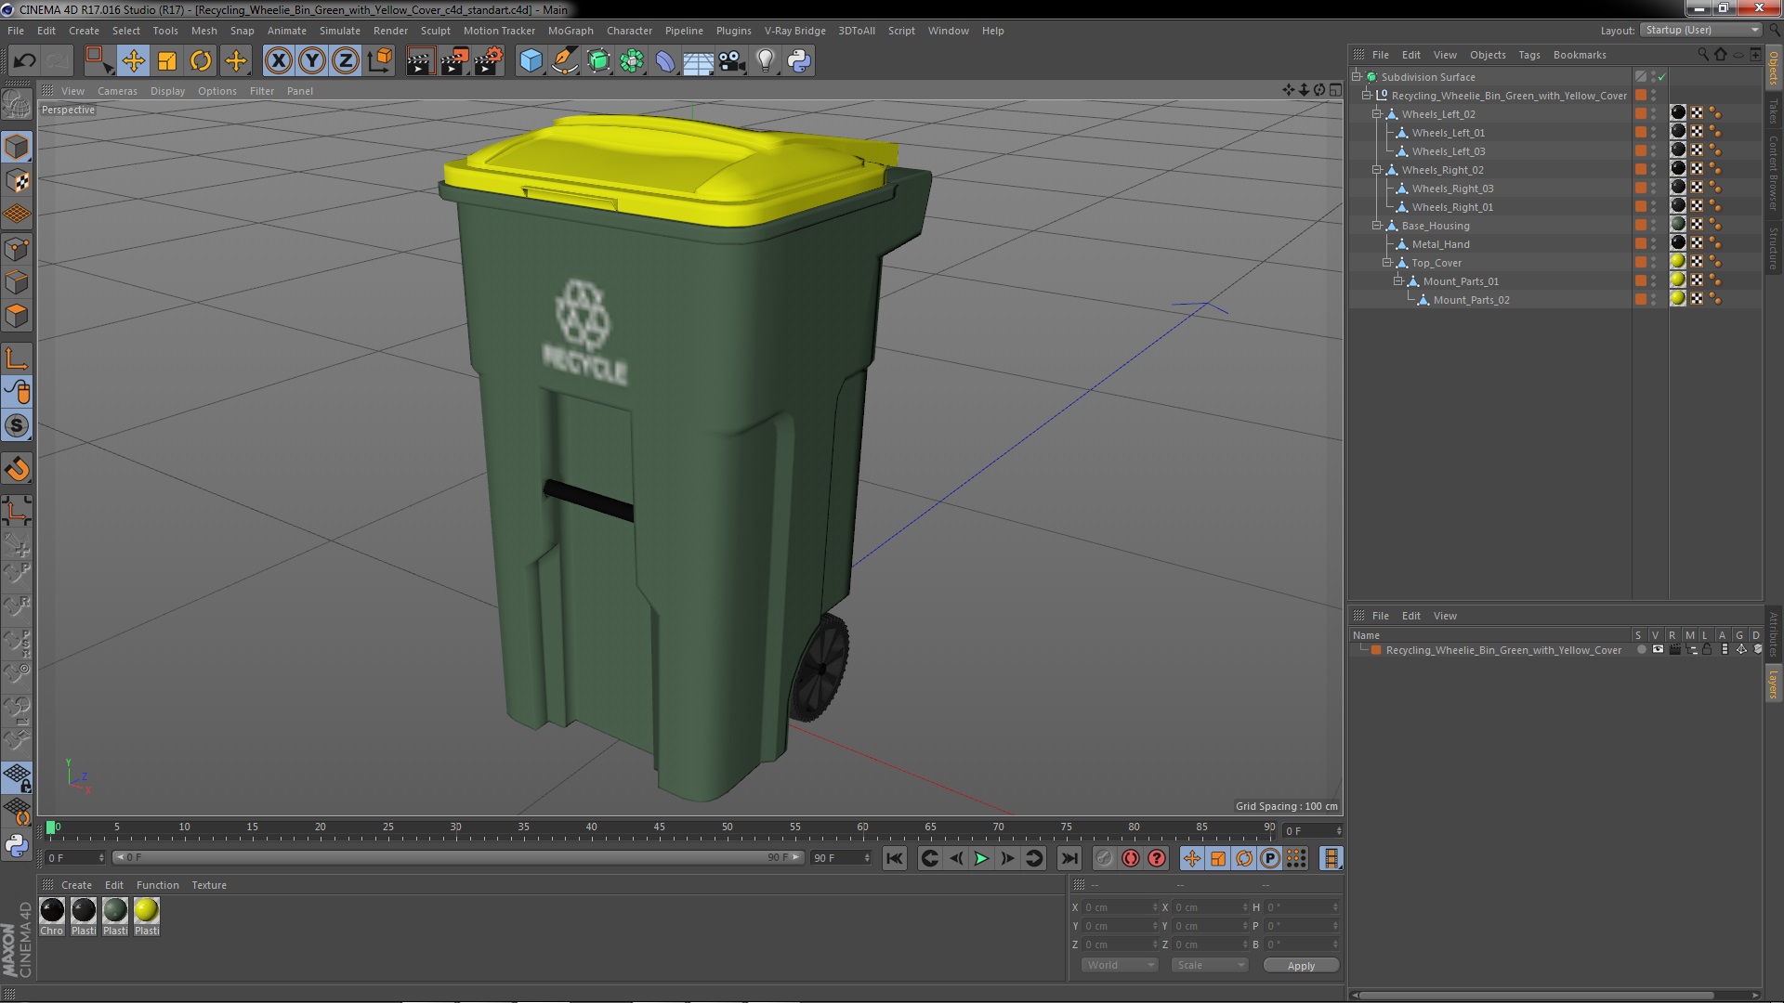Click the Scale tool icon

click(x=167, y=61)
